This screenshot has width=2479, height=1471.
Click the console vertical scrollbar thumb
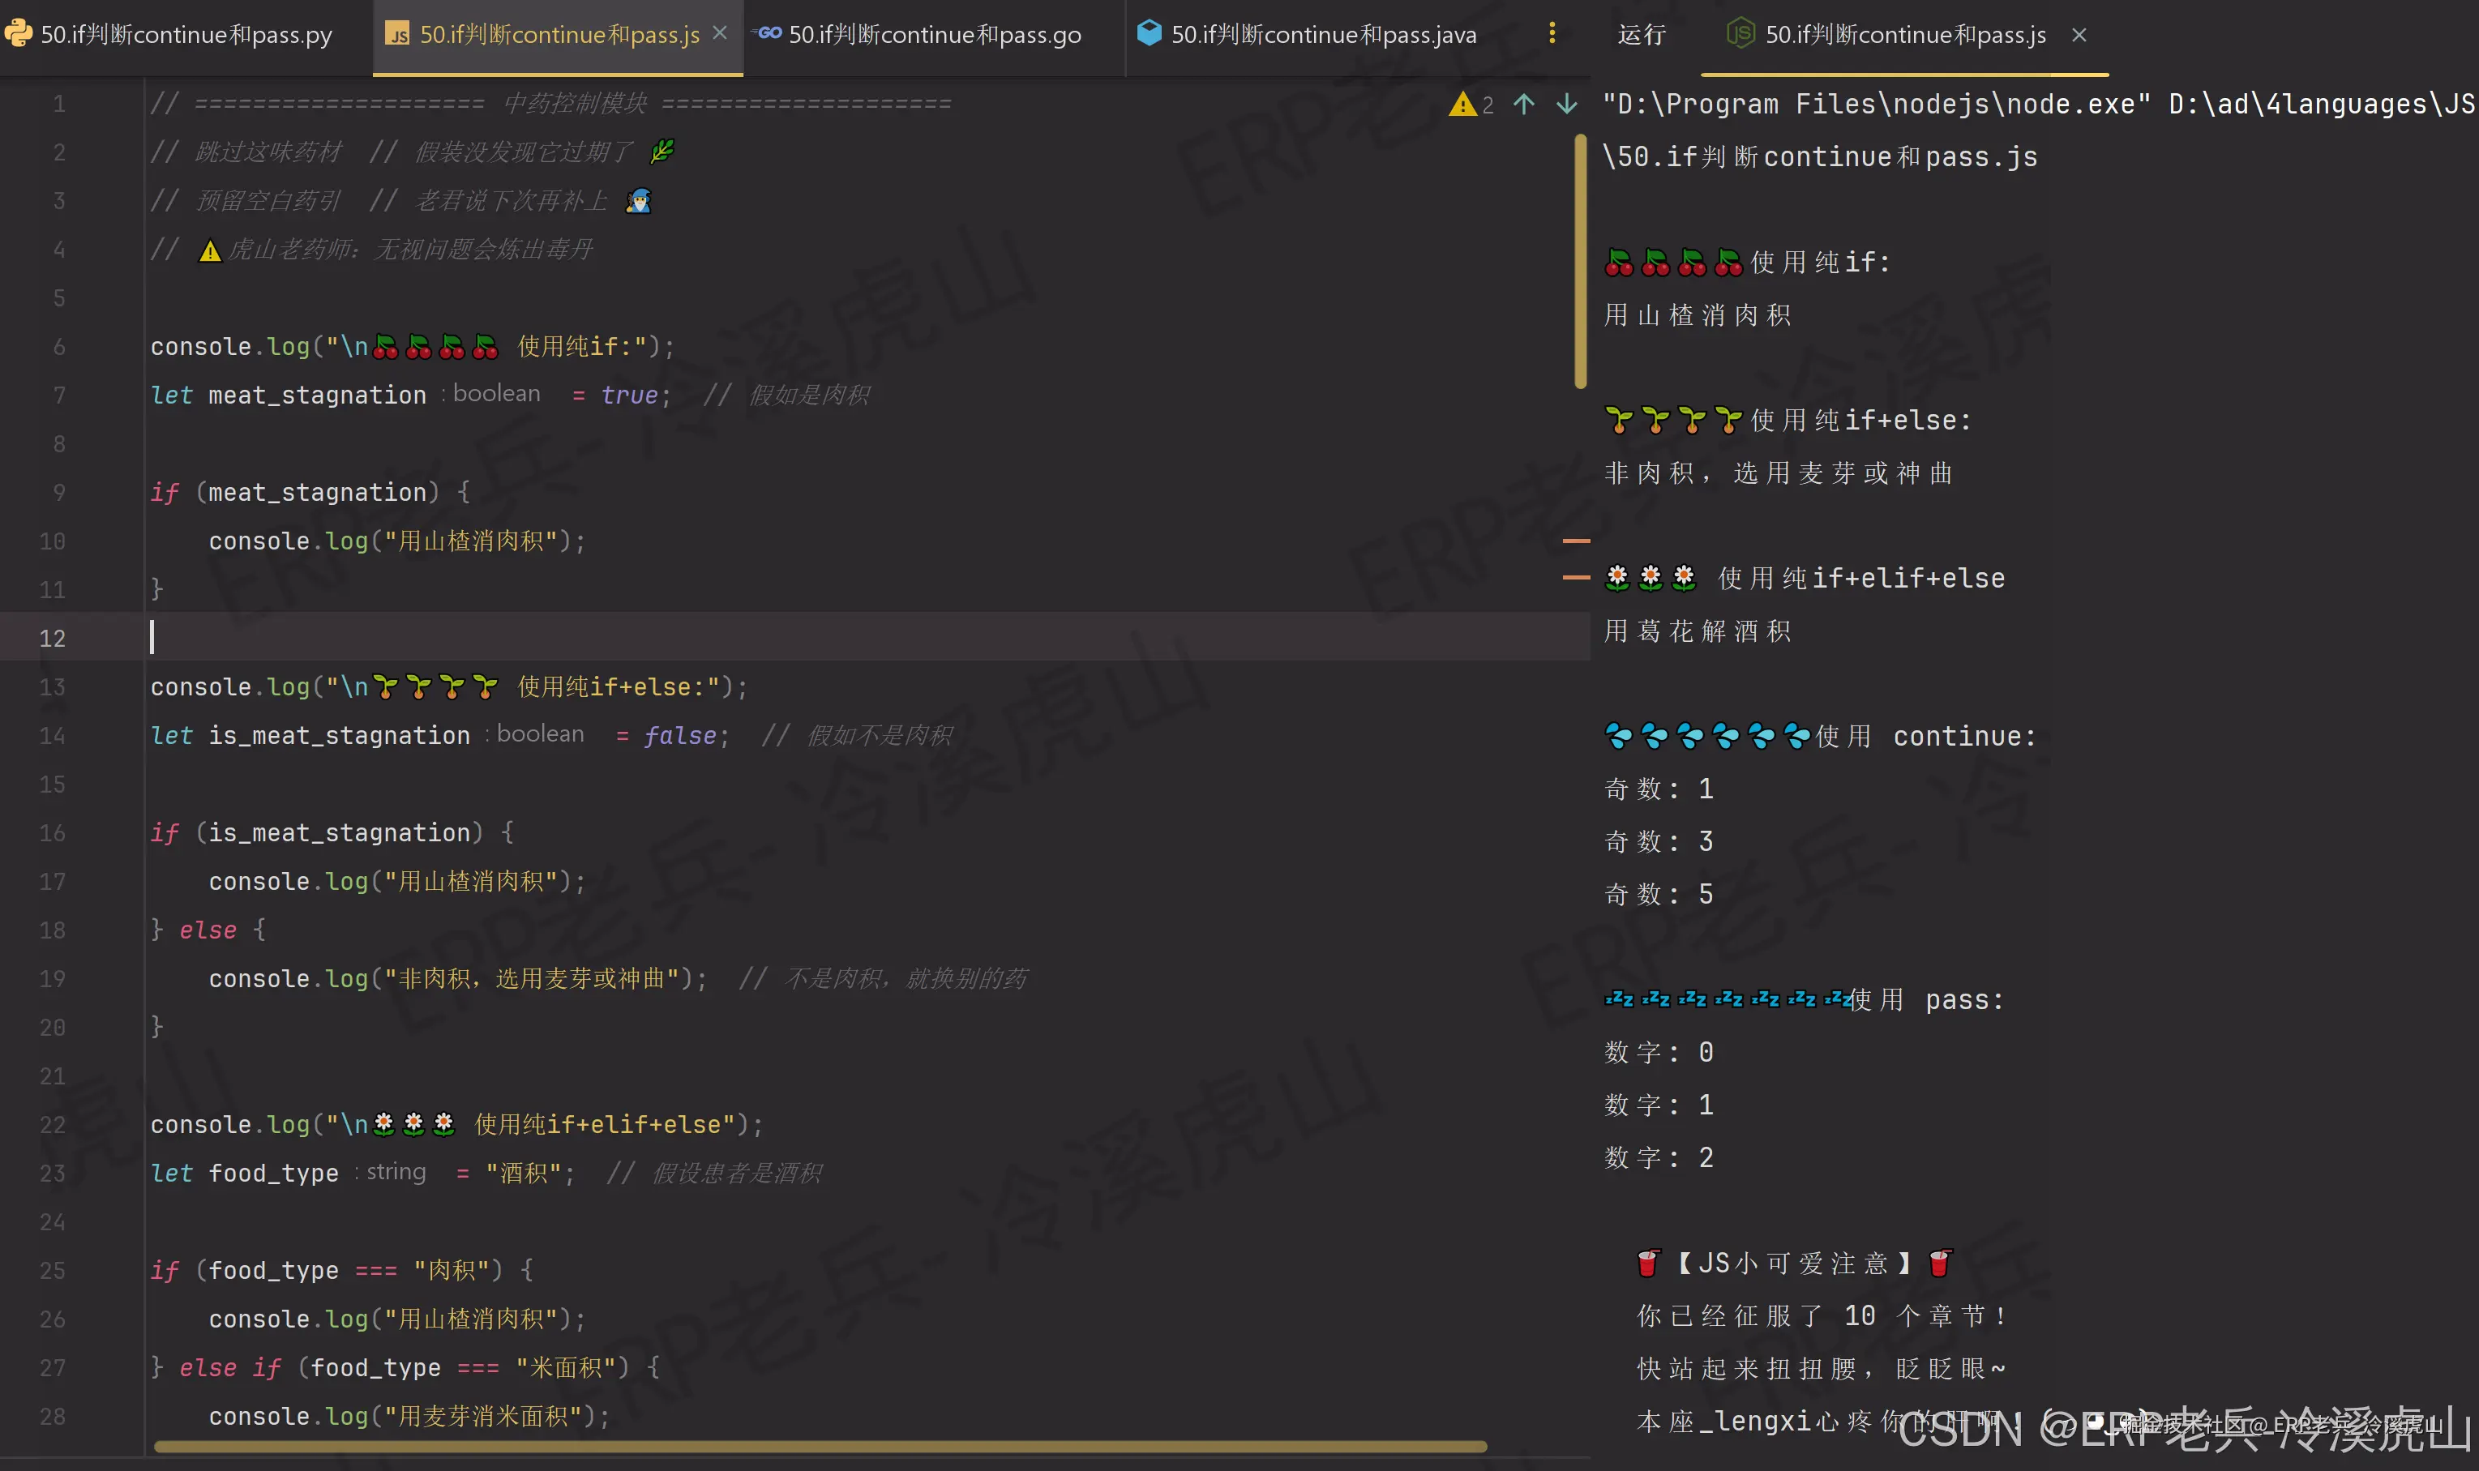[x=1580, y=263]
